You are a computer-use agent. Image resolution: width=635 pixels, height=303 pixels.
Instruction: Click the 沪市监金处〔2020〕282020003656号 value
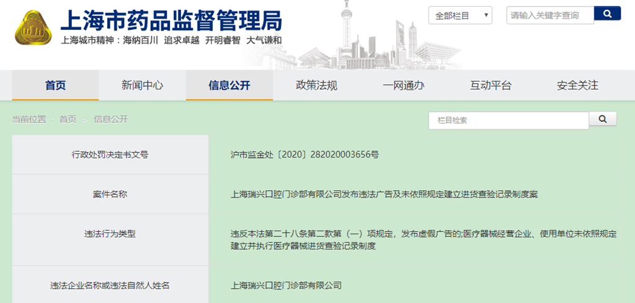click(x=304, y=154)
